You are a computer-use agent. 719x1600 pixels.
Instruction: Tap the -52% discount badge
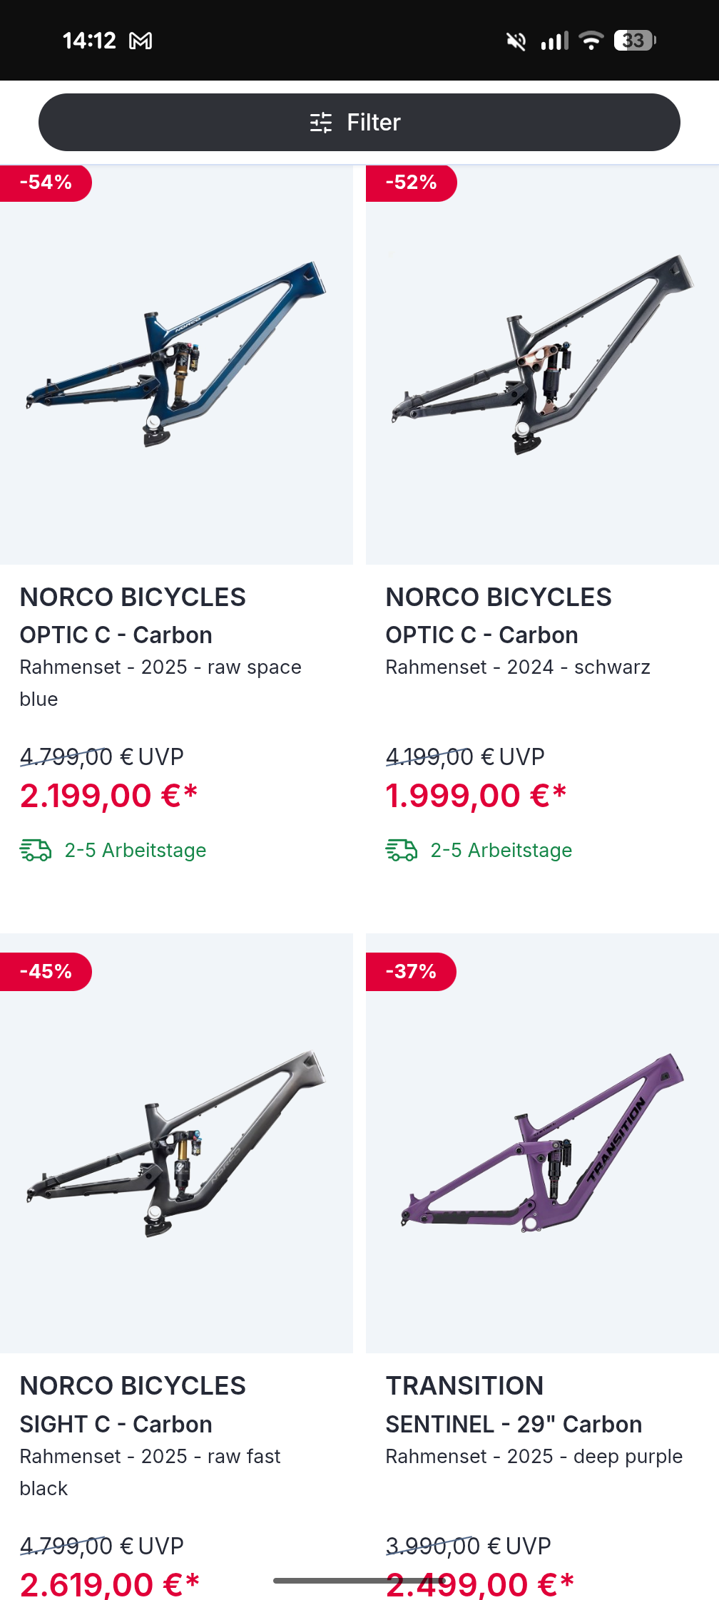coord(411,183)
